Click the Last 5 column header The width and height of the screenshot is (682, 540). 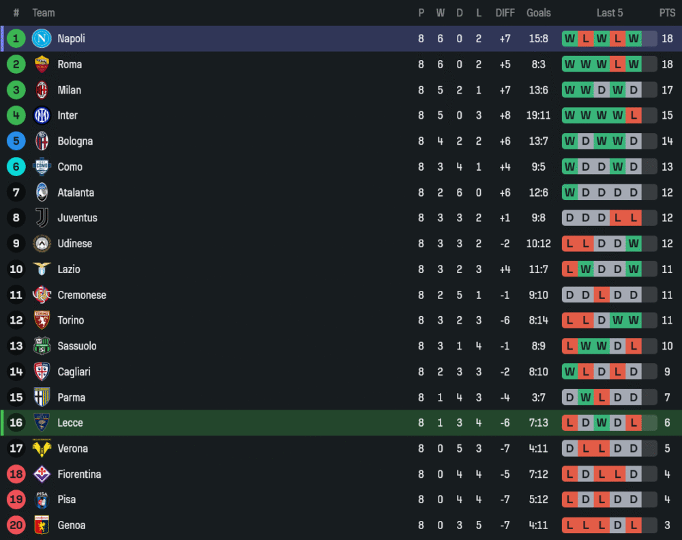tap(609, 13)
